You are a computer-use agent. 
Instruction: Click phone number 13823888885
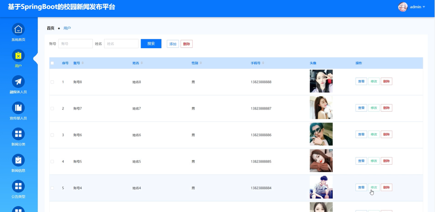[x=261, y=161]
